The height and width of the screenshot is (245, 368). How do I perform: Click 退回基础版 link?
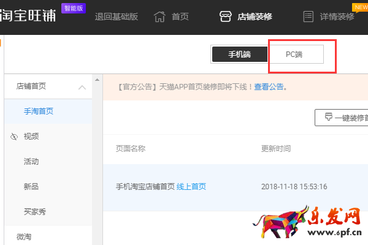(x=115, y=17)
